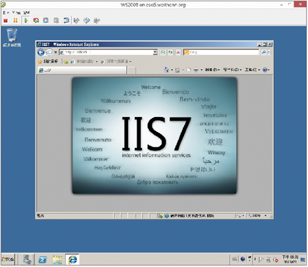Open the Help question mark menu
The width and height of the screenshot is (308, 267).
tap(266, 70)
